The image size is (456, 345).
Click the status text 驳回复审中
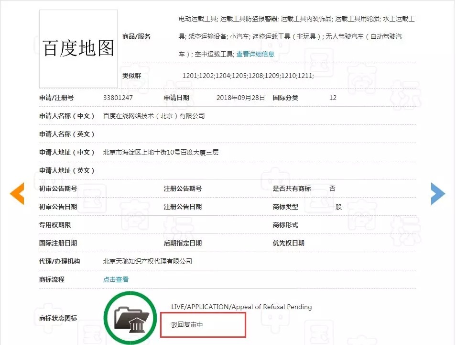coord(187,324)
